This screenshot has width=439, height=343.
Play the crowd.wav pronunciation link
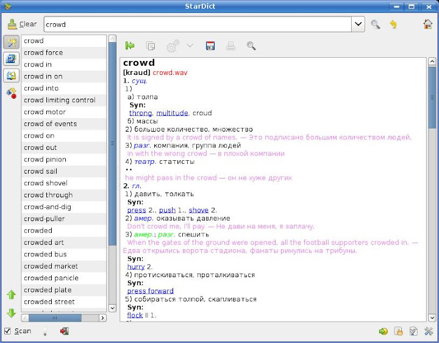[x=170, y=72]
